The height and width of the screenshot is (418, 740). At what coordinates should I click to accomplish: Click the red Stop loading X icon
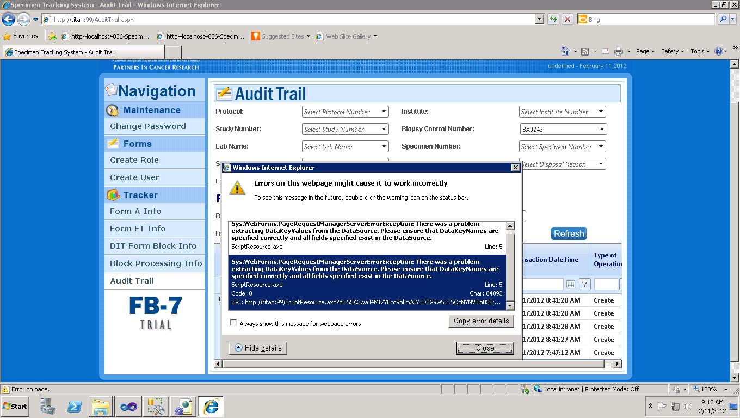(568, 19)
